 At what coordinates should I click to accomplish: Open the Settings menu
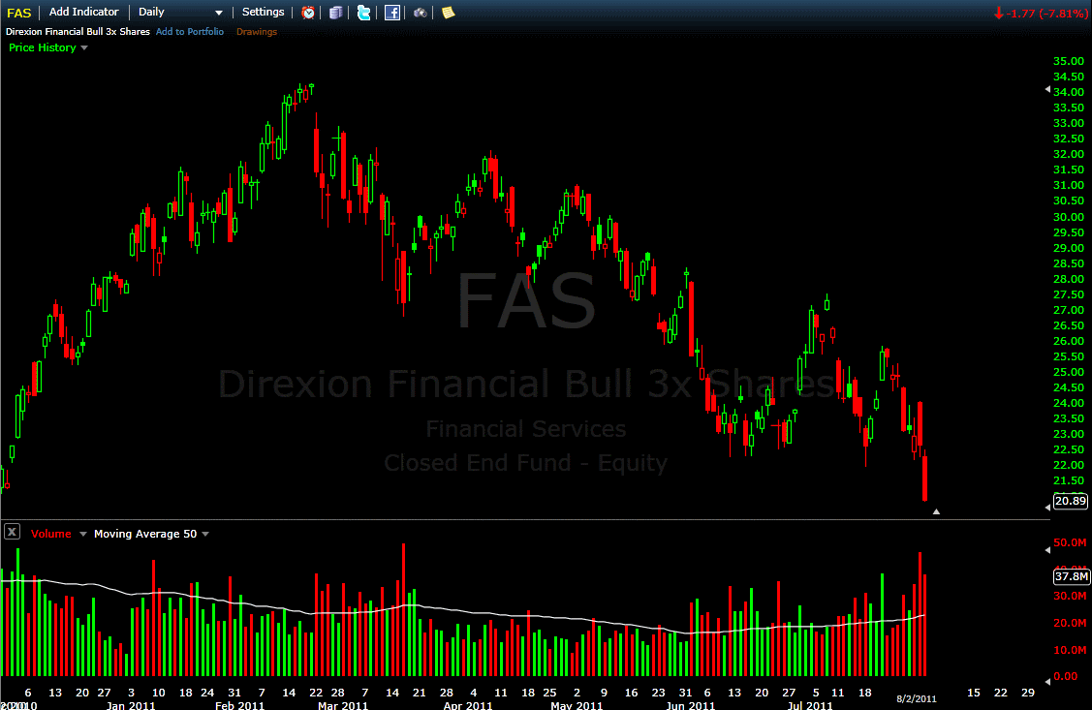tap(264, 12)
